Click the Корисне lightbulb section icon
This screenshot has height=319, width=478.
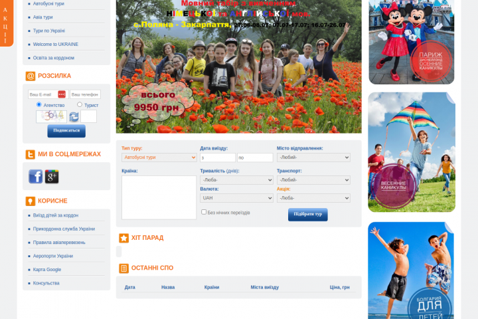(31, 201)
